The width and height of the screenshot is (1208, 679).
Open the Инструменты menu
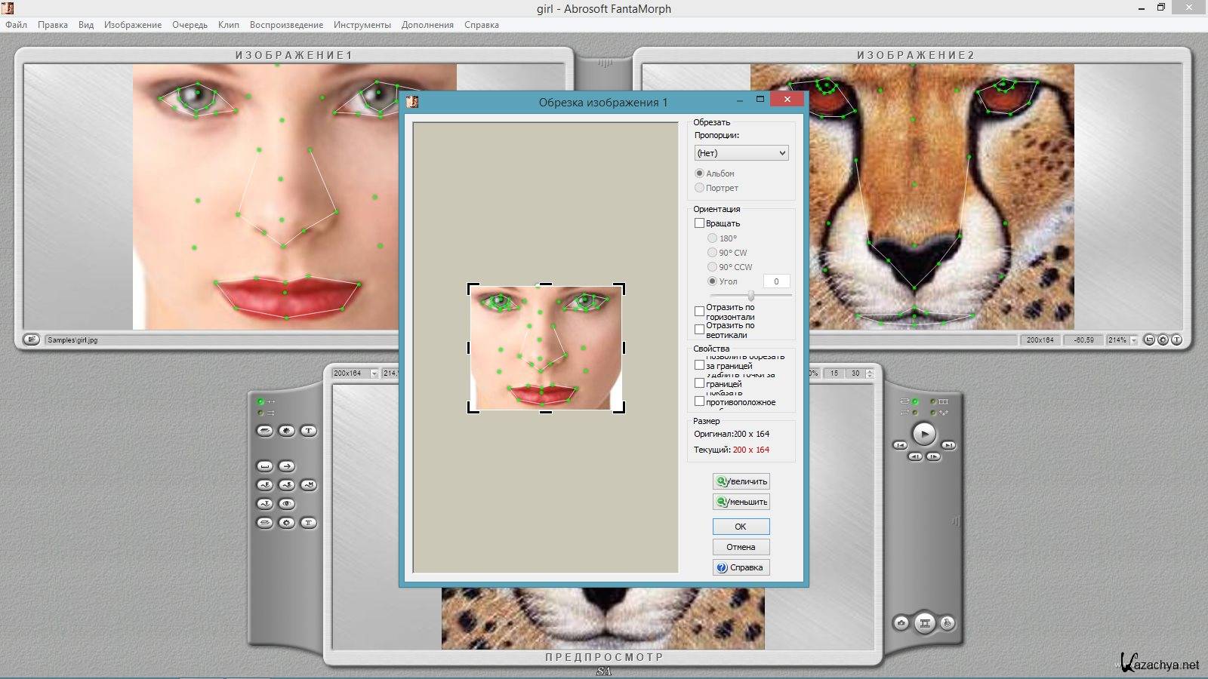[362, 25]
